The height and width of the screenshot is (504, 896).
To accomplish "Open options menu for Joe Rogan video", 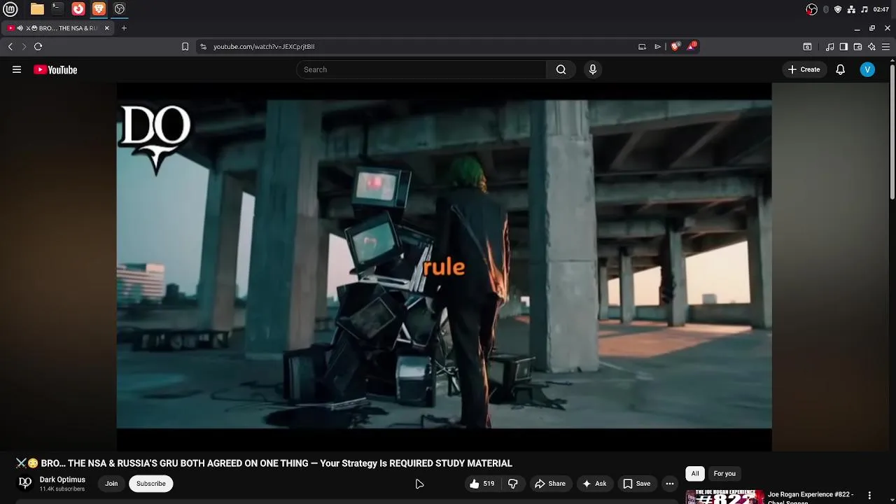I will pyautogui.click(x=870, y=496).
